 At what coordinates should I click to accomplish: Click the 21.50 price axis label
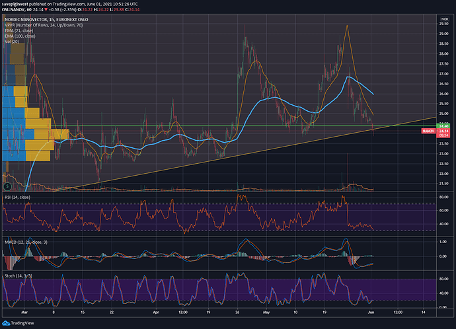444,184
